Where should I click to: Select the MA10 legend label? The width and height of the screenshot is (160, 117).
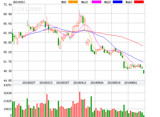[85, 2]
